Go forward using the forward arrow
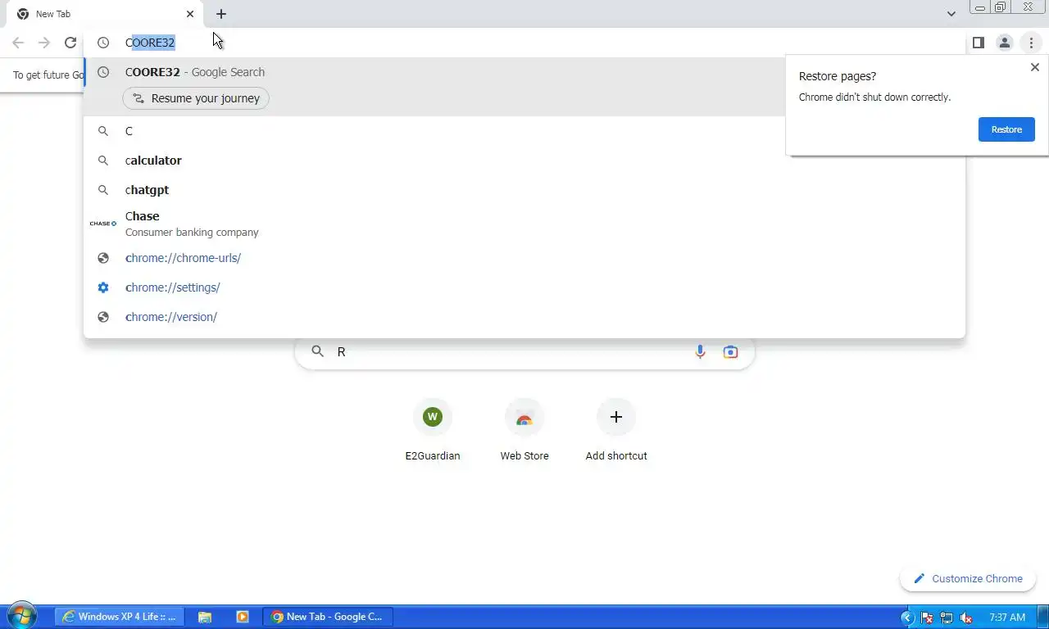This screenshot has width=1049, height=629. pyautogui.click(x=44, y=43)
